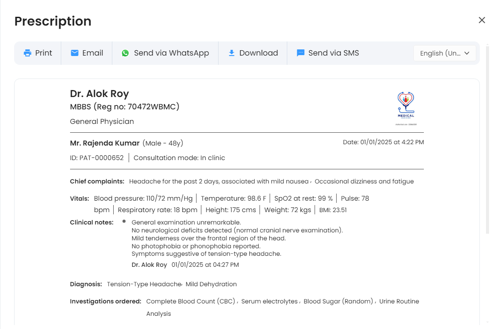Select the Send via SMS label

pos(334,53)
